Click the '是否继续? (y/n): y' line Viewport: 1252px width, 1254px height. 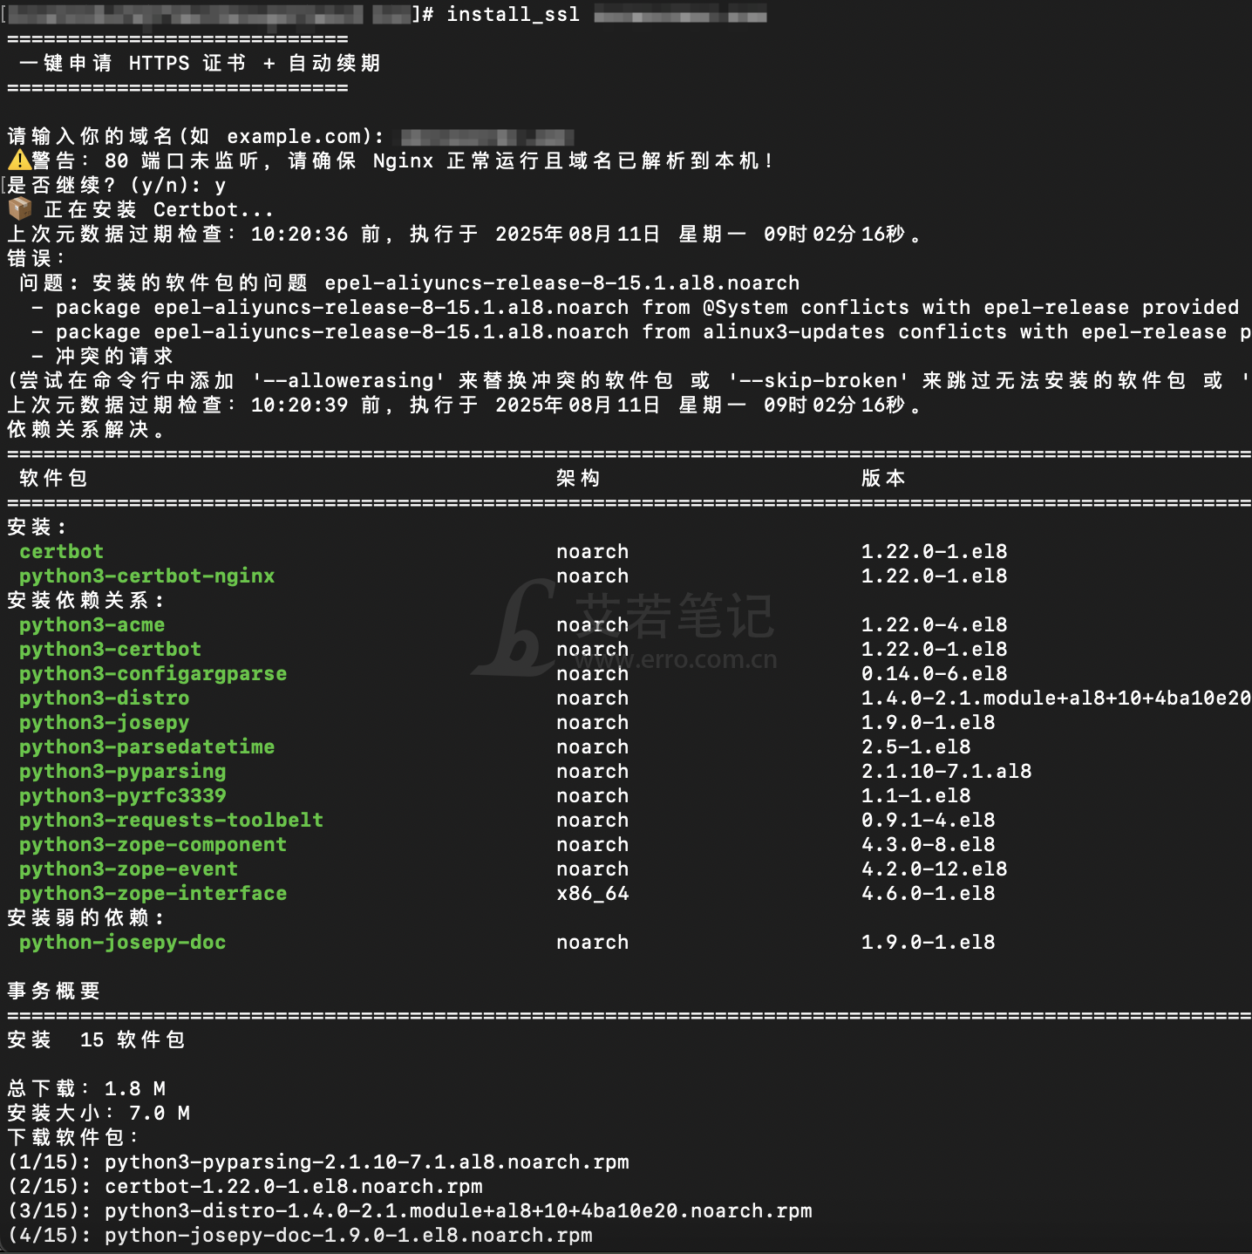tap(117, 185)
